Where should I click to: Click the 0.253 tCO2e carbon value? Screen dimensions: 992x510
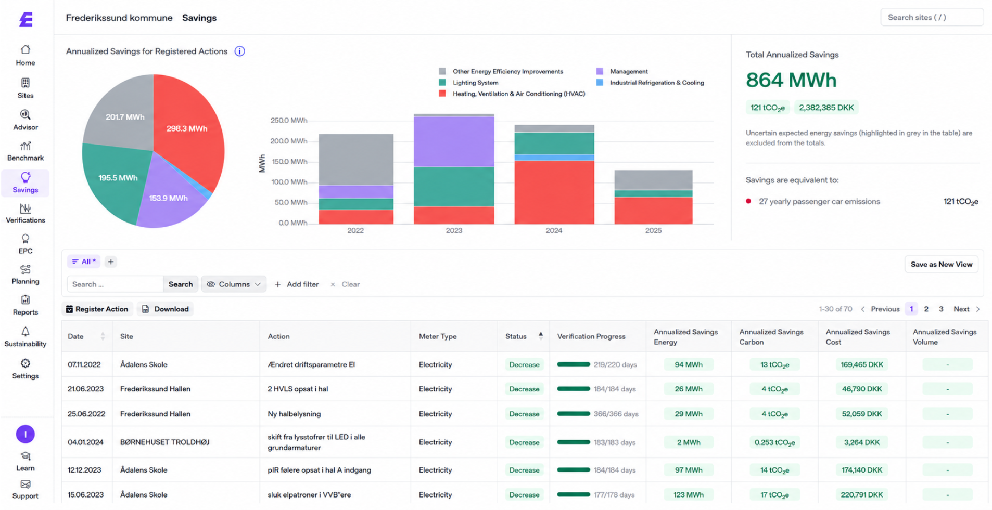coord(774,442)
